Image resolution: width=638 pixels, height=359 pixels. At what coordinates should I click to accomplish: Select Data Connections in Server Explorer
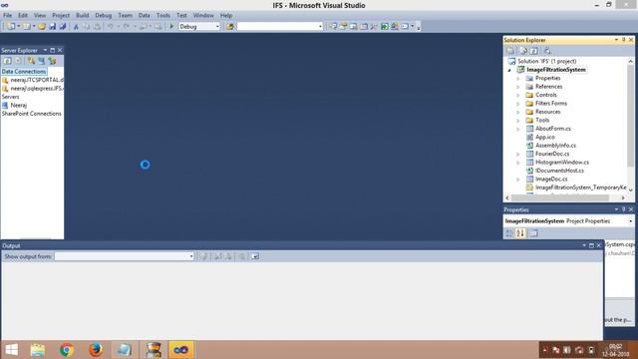pyautogui.click(x=24, y=71)
